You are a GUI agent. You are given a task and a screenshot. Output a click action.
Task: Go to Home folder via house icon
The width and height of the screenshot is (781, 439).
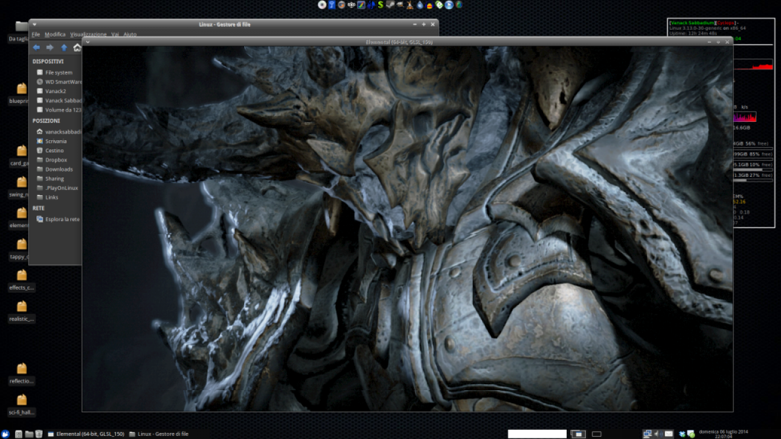77,48
